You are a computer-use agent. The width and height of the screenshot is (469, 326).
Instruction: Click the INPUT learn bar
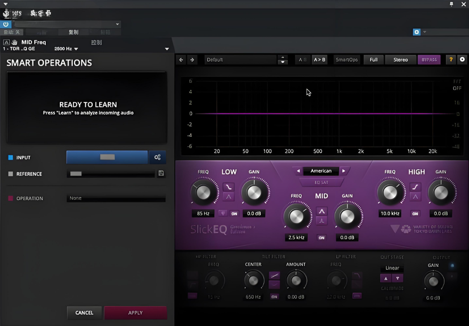[107, 157]
